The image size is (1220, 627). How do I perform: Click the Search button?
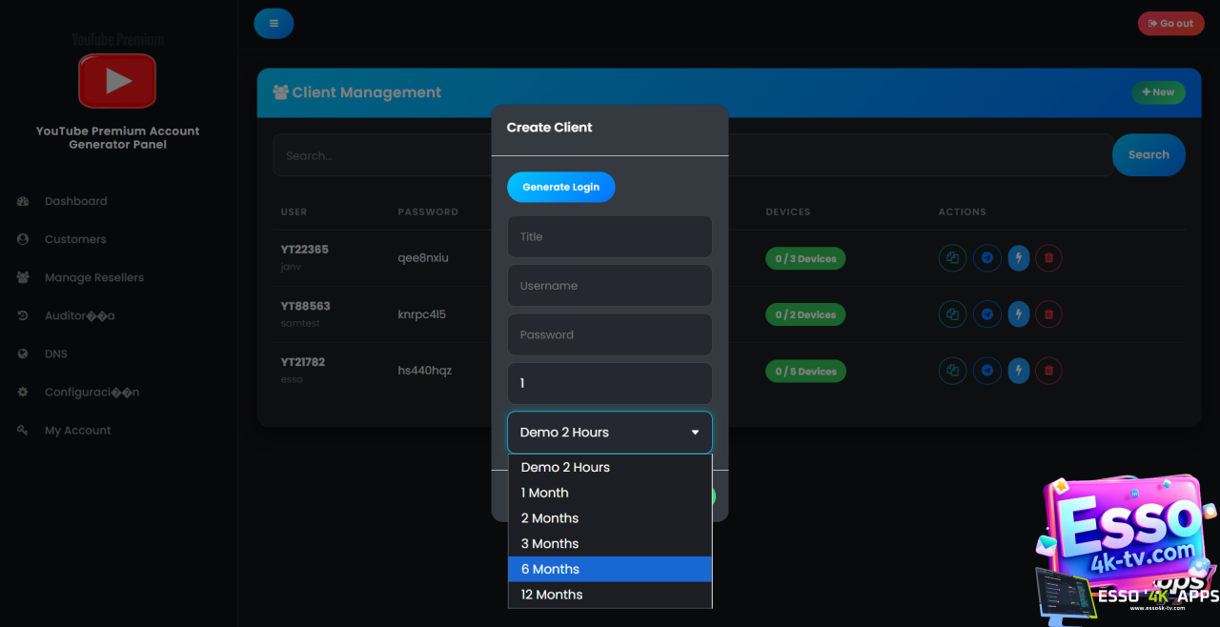1149,154
